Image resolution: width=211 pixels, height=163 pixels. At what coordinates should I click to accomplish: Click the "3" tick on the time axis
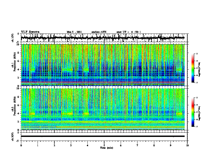point(71,145)
